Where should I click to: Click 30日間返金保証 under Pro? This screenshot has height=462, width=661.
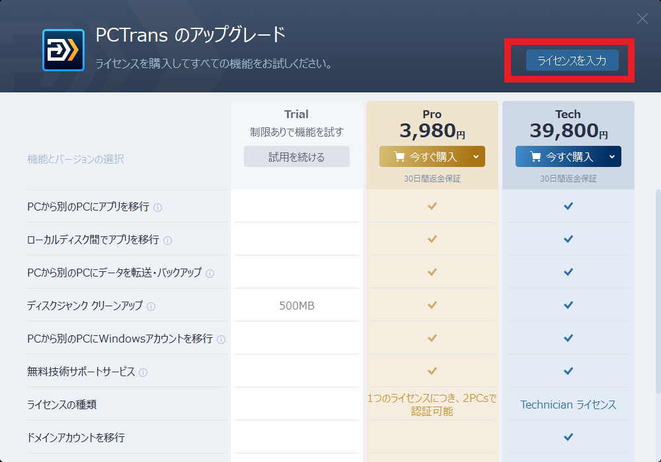pos(432,178)
